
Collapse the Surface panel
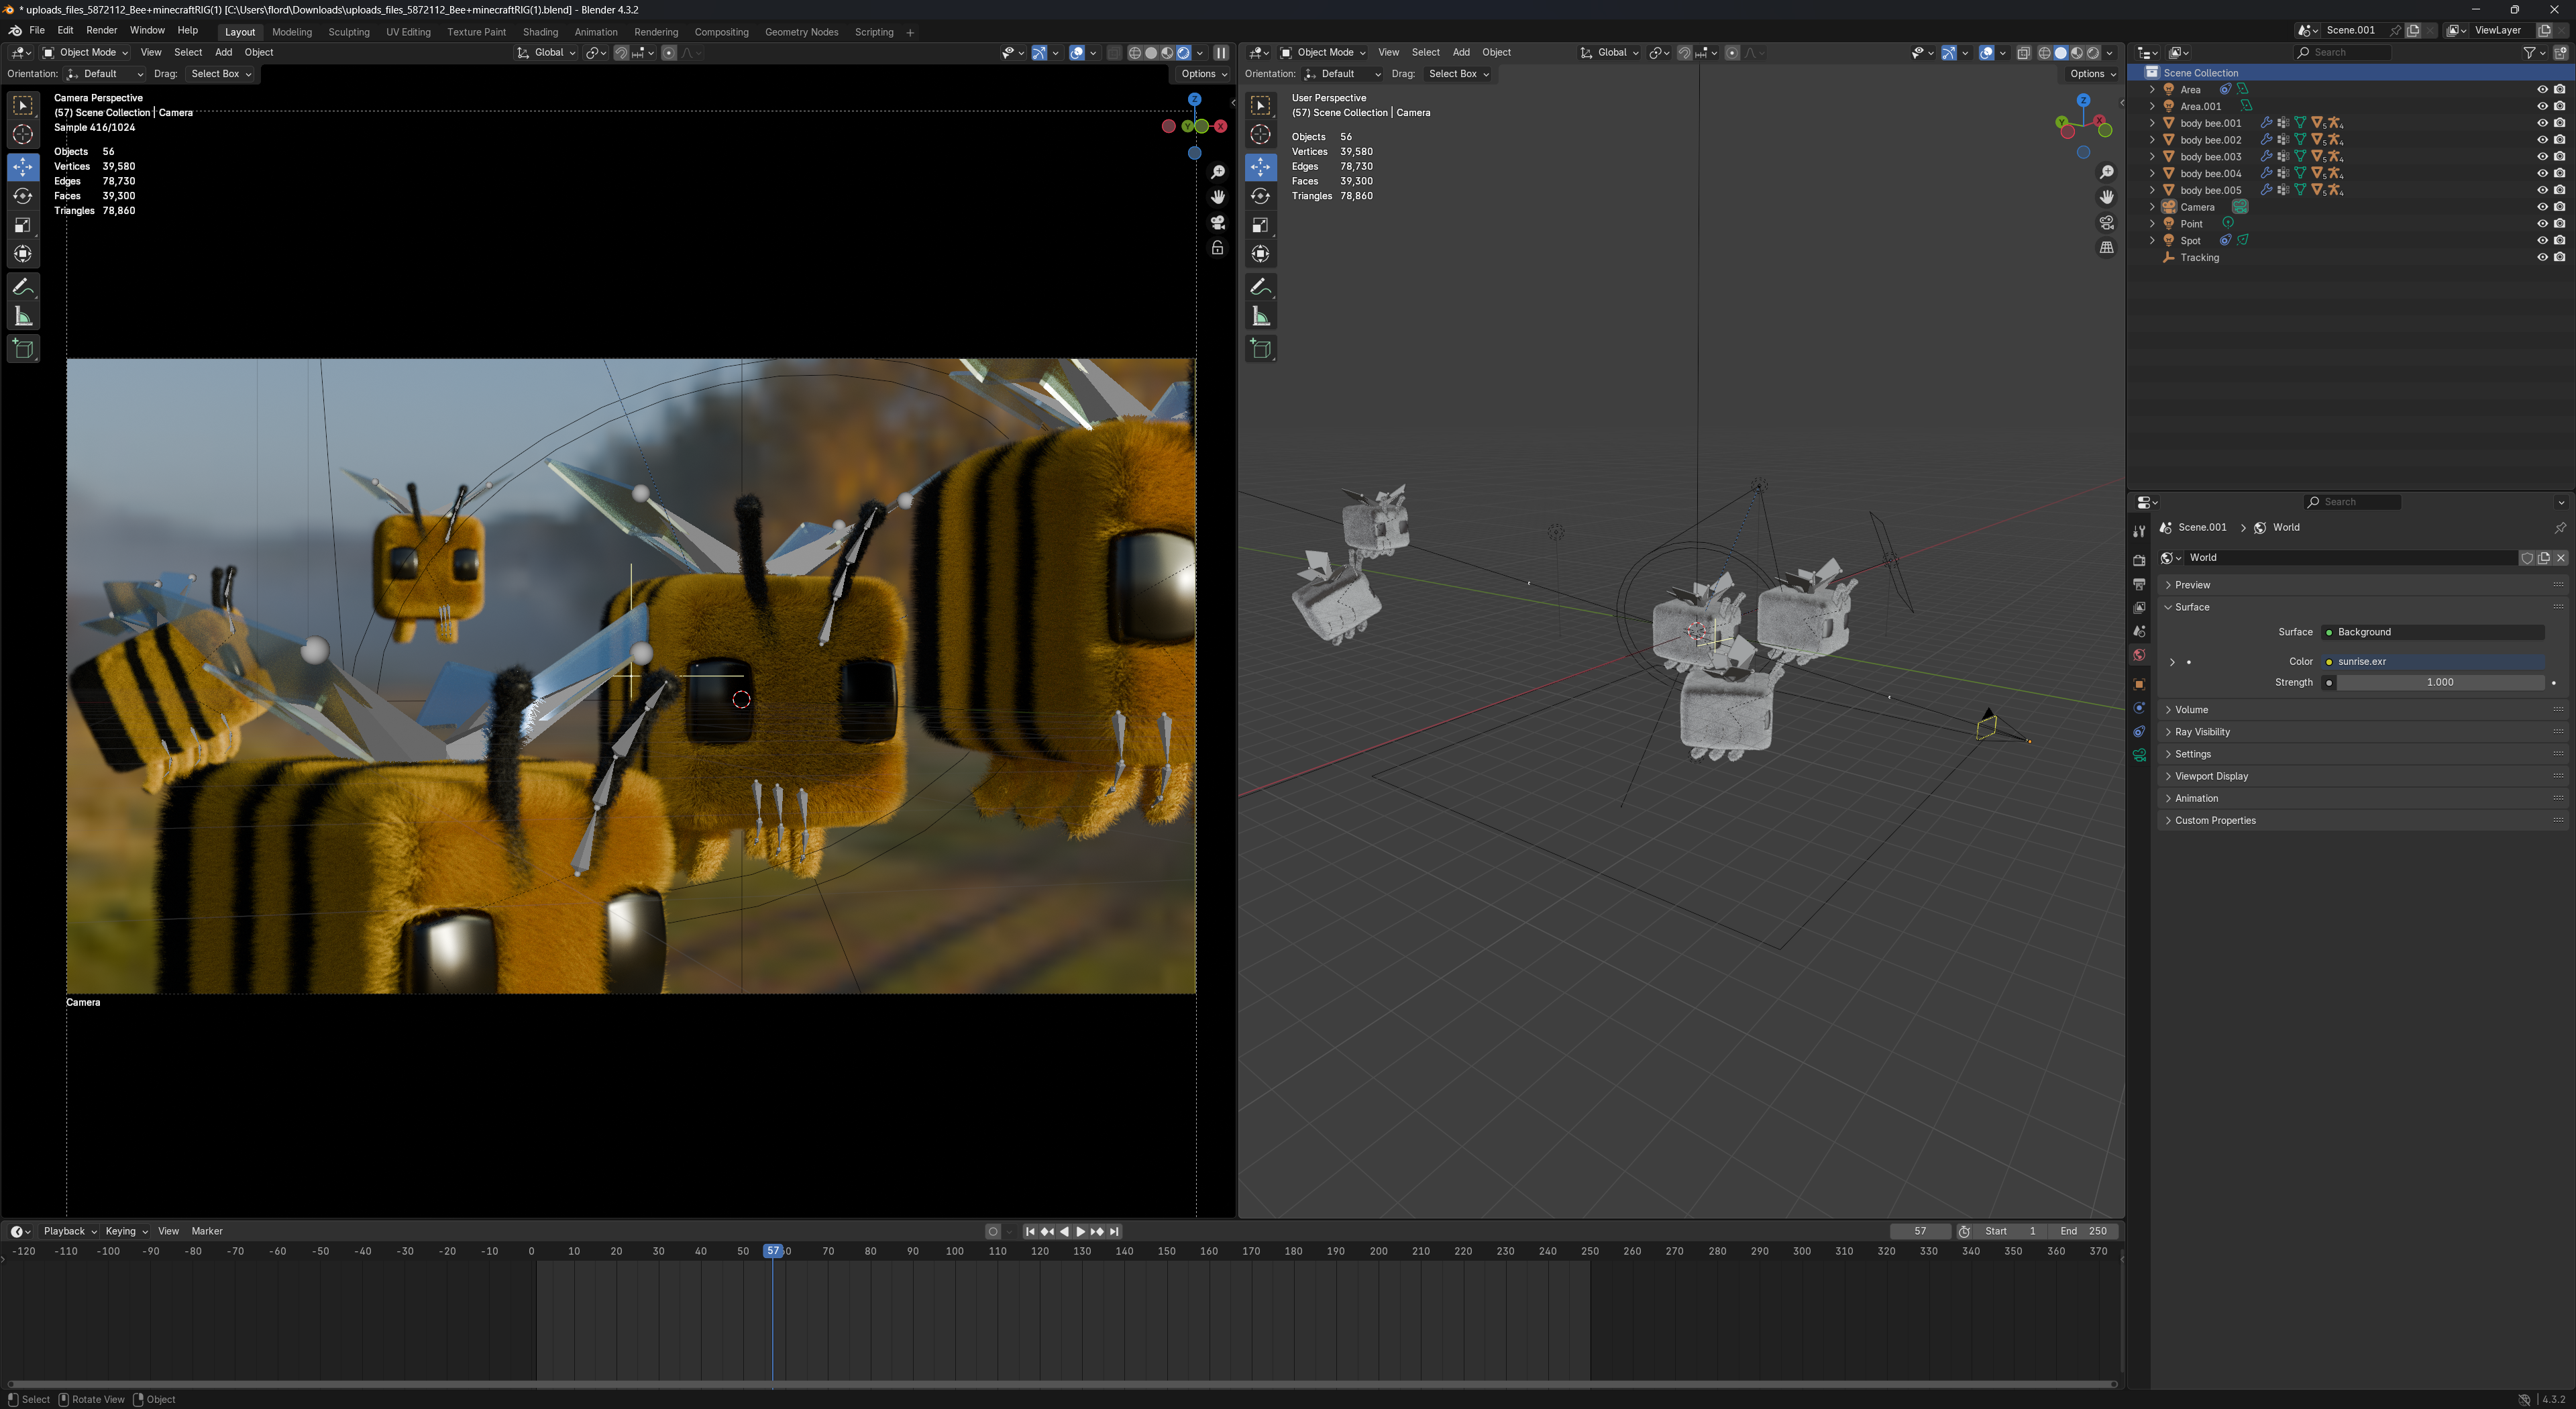pos(2361,607)
